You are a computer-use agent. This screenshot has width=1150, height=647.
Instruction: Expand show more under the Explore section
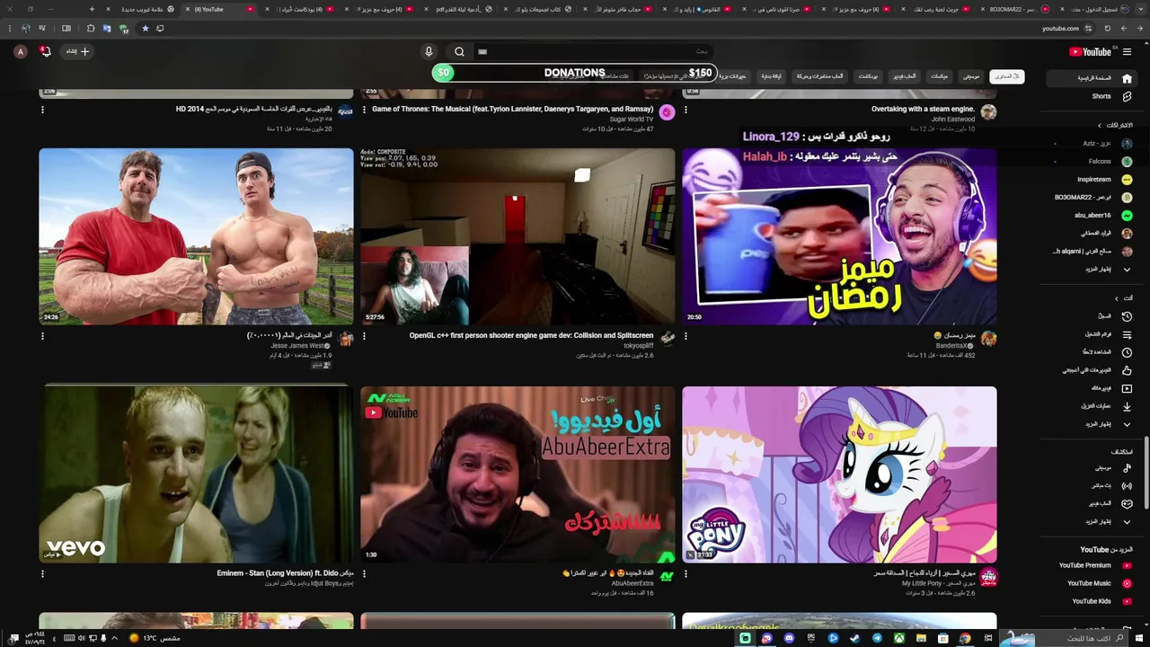click(x=1127, y=521)
